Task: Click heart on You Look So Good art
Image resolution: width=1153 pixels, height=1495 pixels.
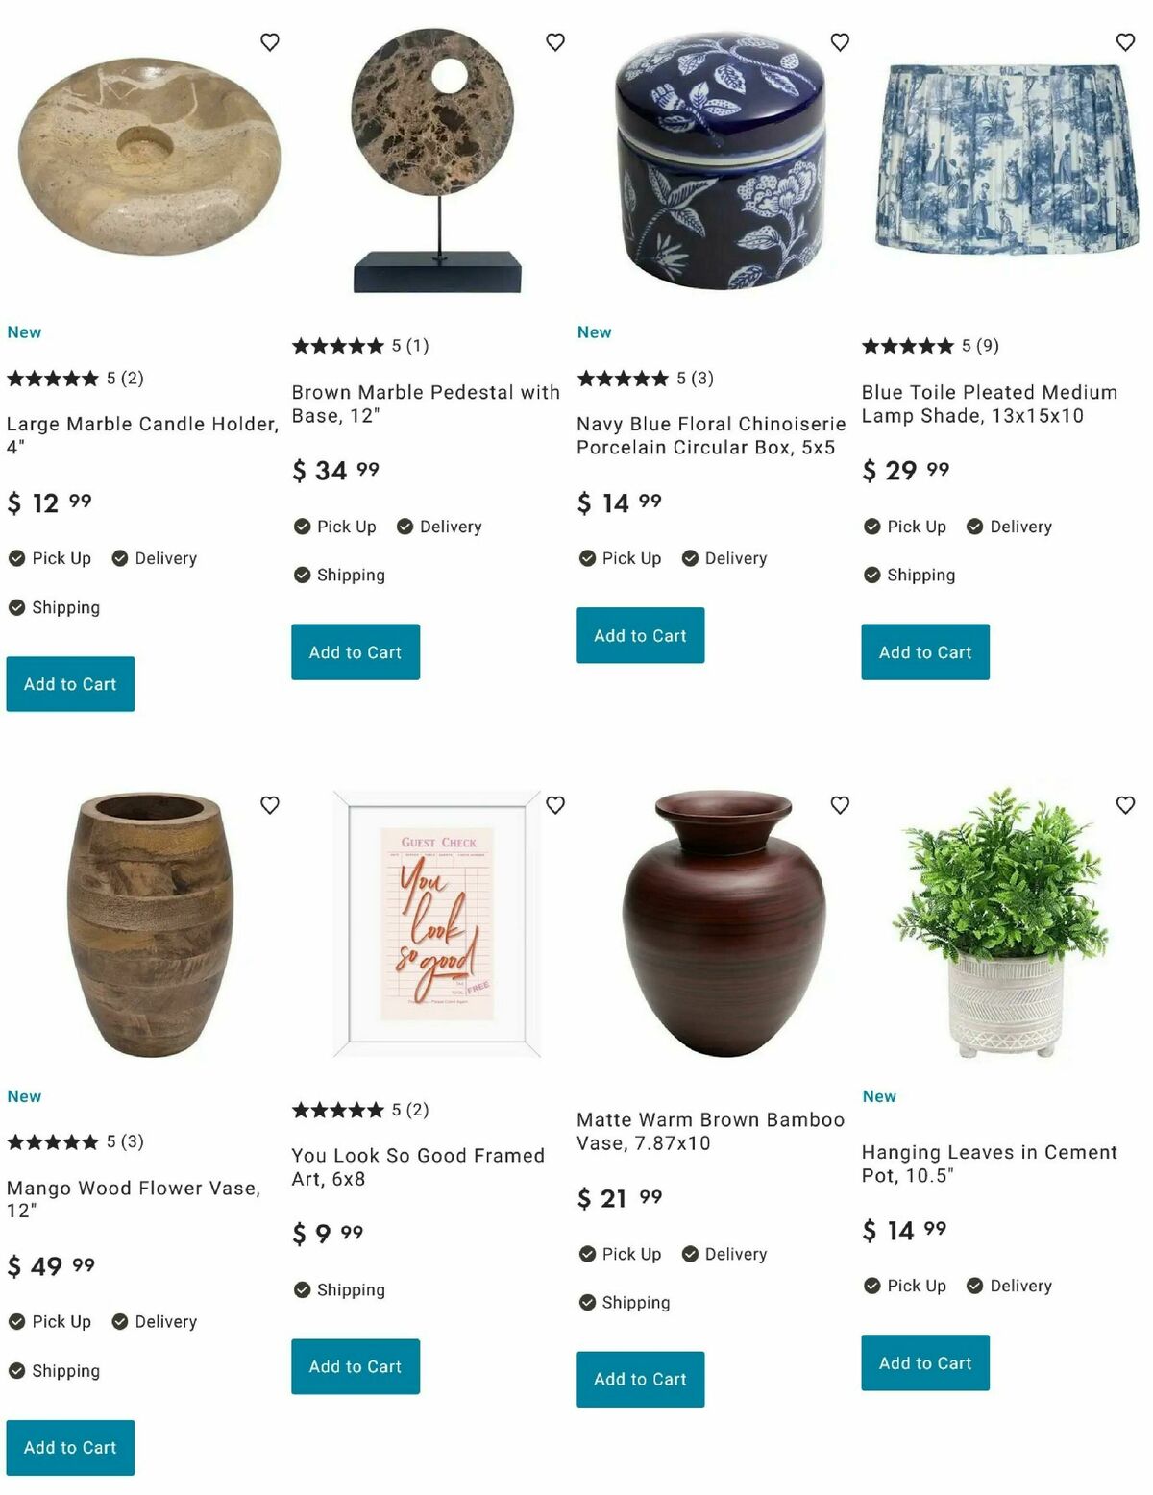Action: point(555,805)
